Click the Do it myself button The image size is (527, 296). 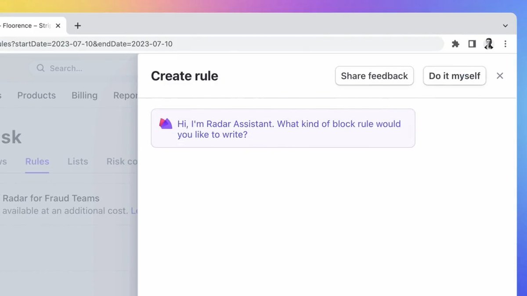click(455, 76)
